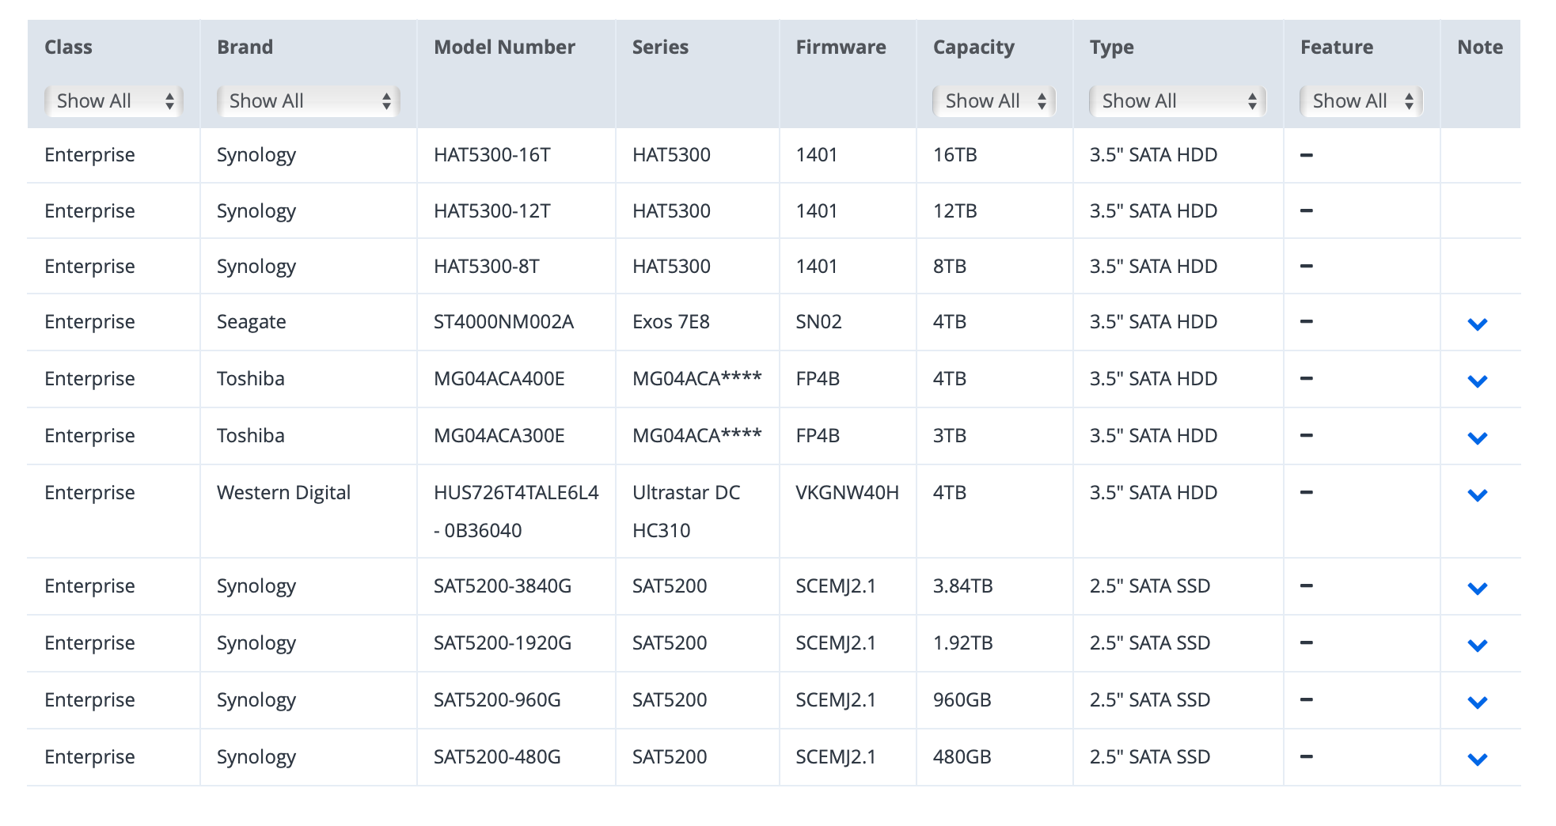
Task: Select model number HAT5300-16T
Action: pos(492,154)
